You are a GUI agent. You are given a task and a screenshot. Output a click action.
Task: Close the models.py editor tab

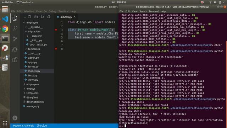(x=74, y=17)
